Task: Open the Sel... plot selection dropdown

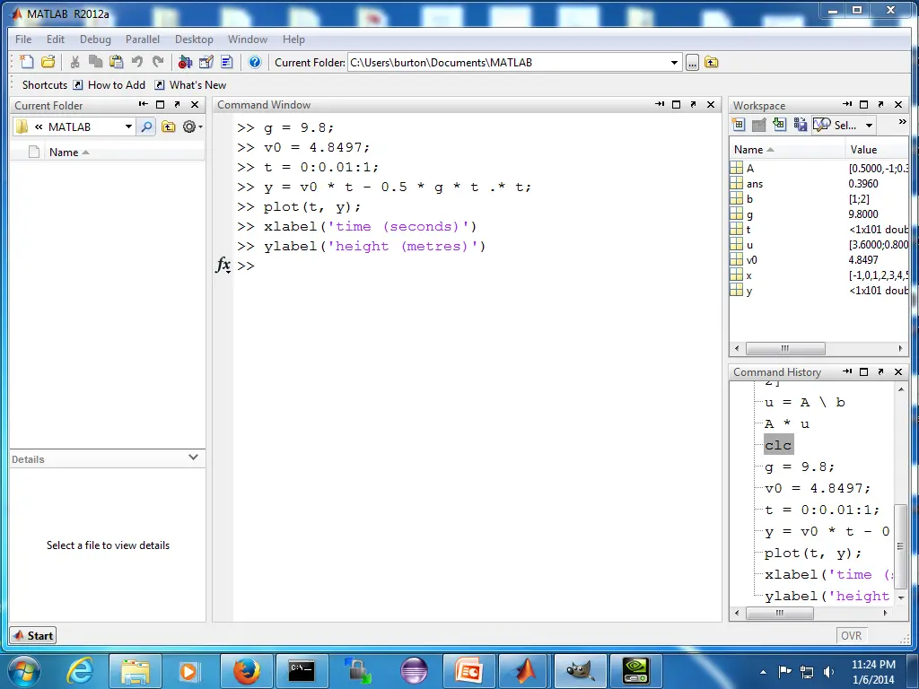Action: [x=869, y=126]
